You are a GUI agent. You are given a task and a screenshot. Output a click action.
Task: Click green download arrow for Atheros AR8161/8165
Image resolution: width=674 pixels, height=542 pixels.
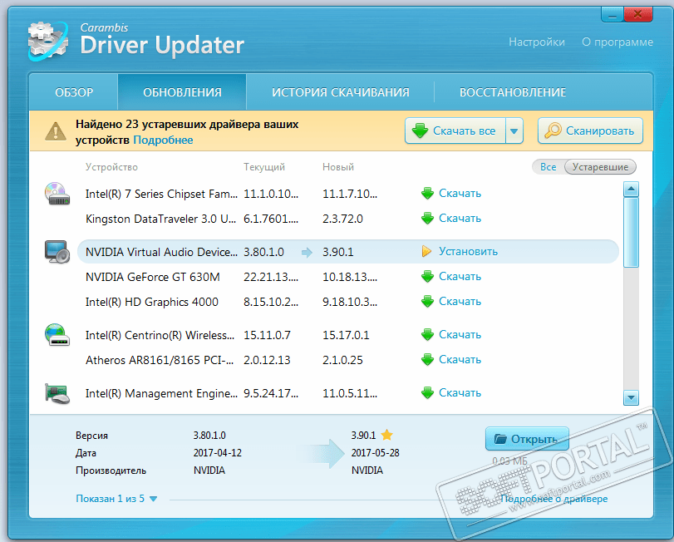point(427,359)
